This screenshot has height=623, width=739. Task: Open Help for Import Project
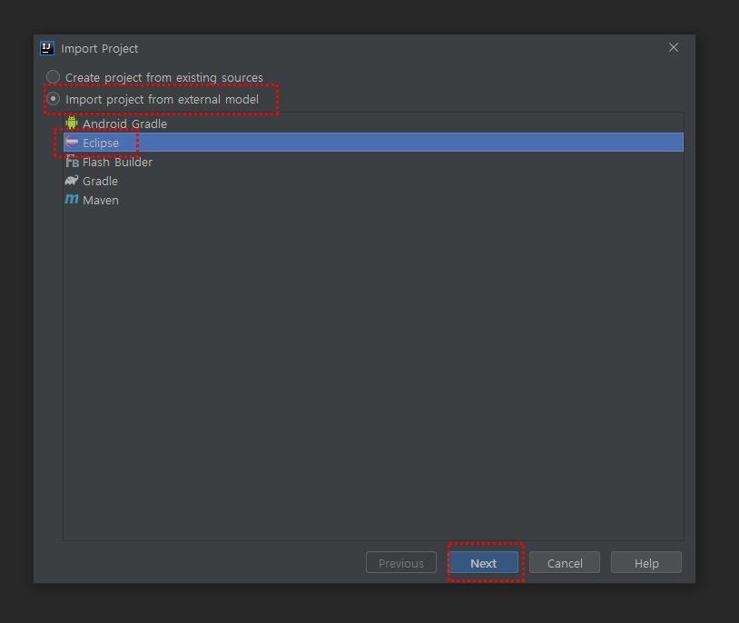pyautogui.click(x=646, y=563)
